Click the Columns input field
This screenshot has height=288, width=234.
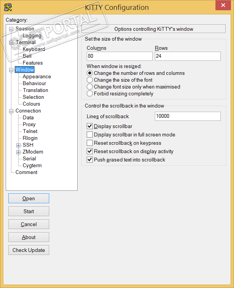point(120,56)
